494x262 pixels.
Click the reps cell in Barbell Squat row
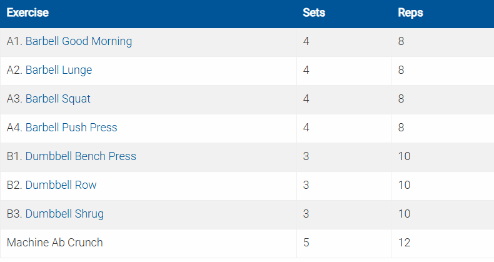[x=401, y=99]
